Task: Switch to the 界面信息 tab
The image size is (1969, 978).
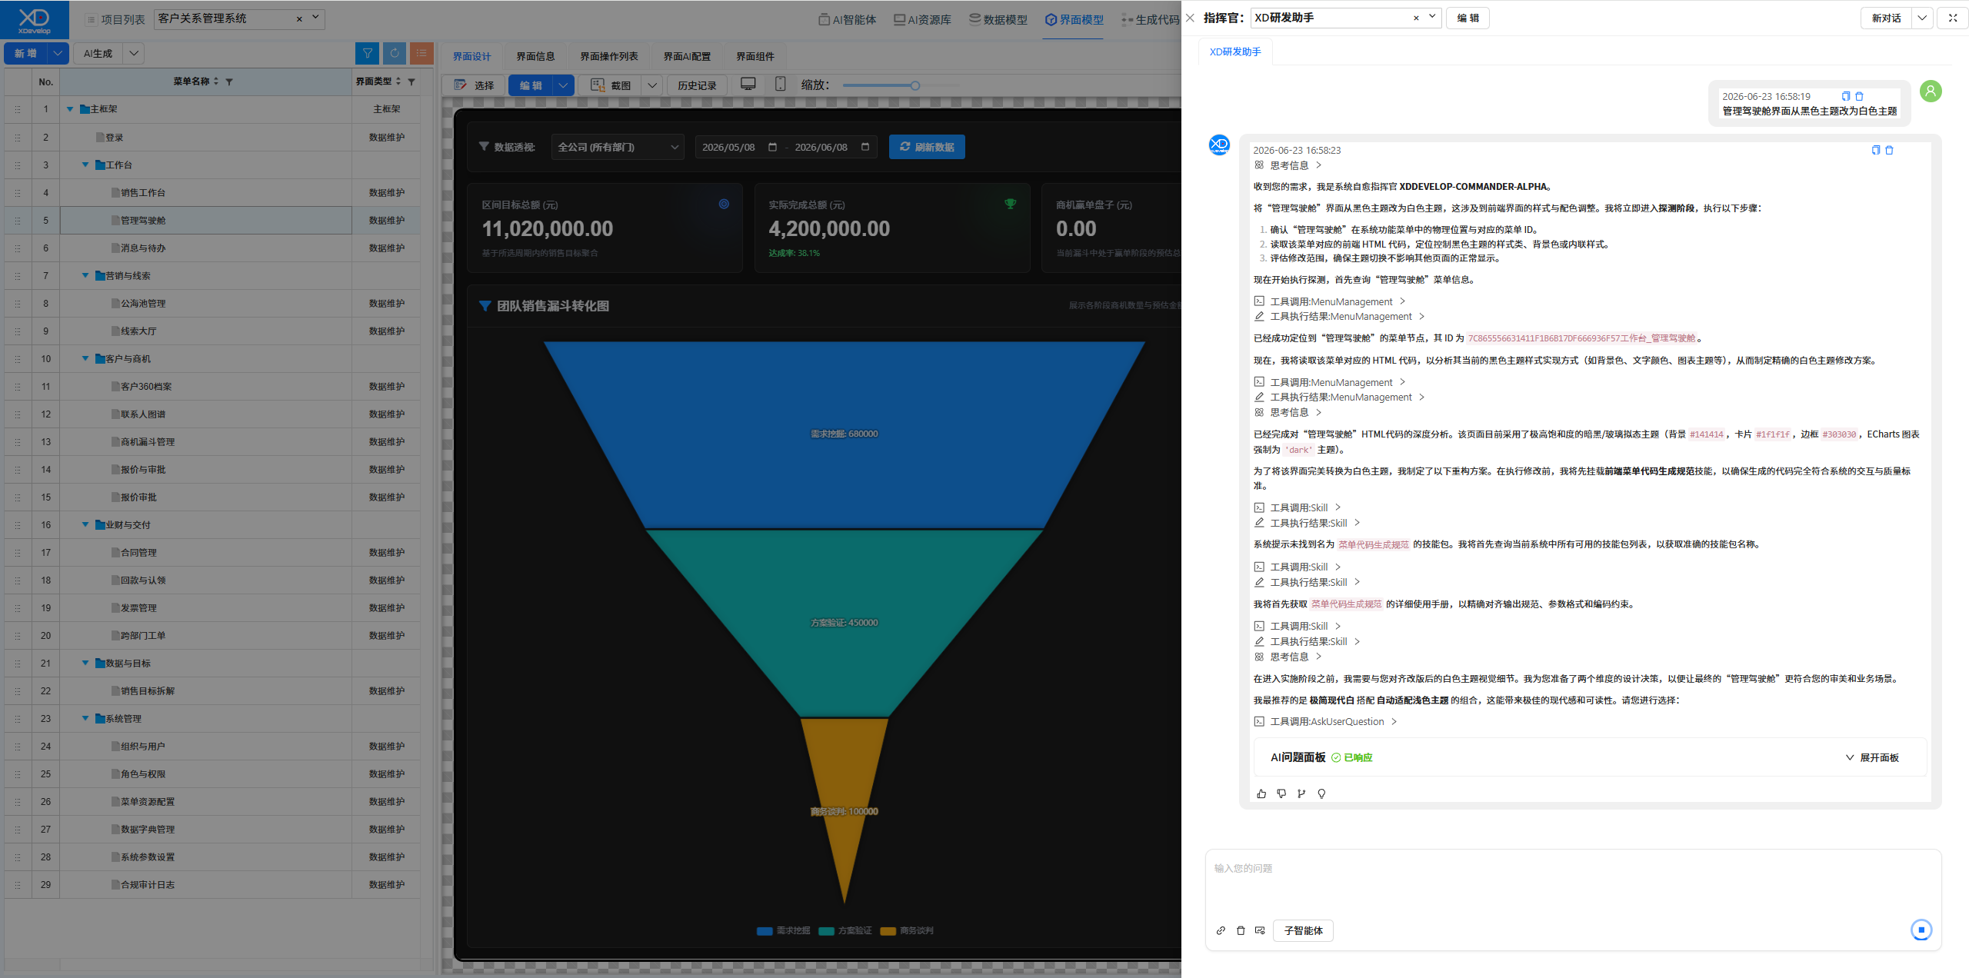Action: point(535,56)
